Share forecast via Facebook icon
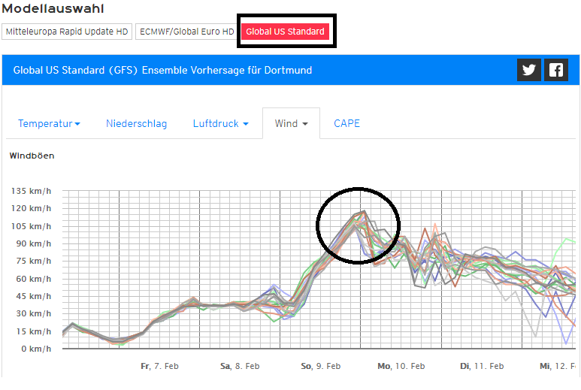 (x=556, y=70)
